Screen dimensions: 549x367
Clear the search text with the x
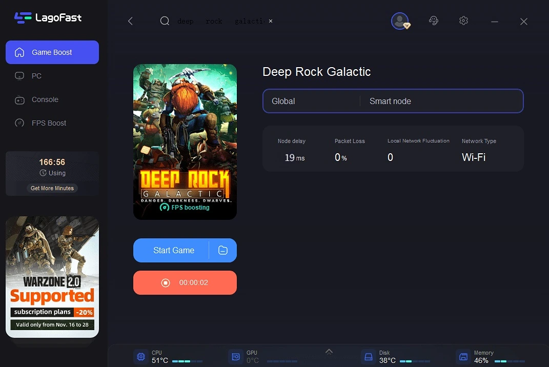(x=271, y=21)
